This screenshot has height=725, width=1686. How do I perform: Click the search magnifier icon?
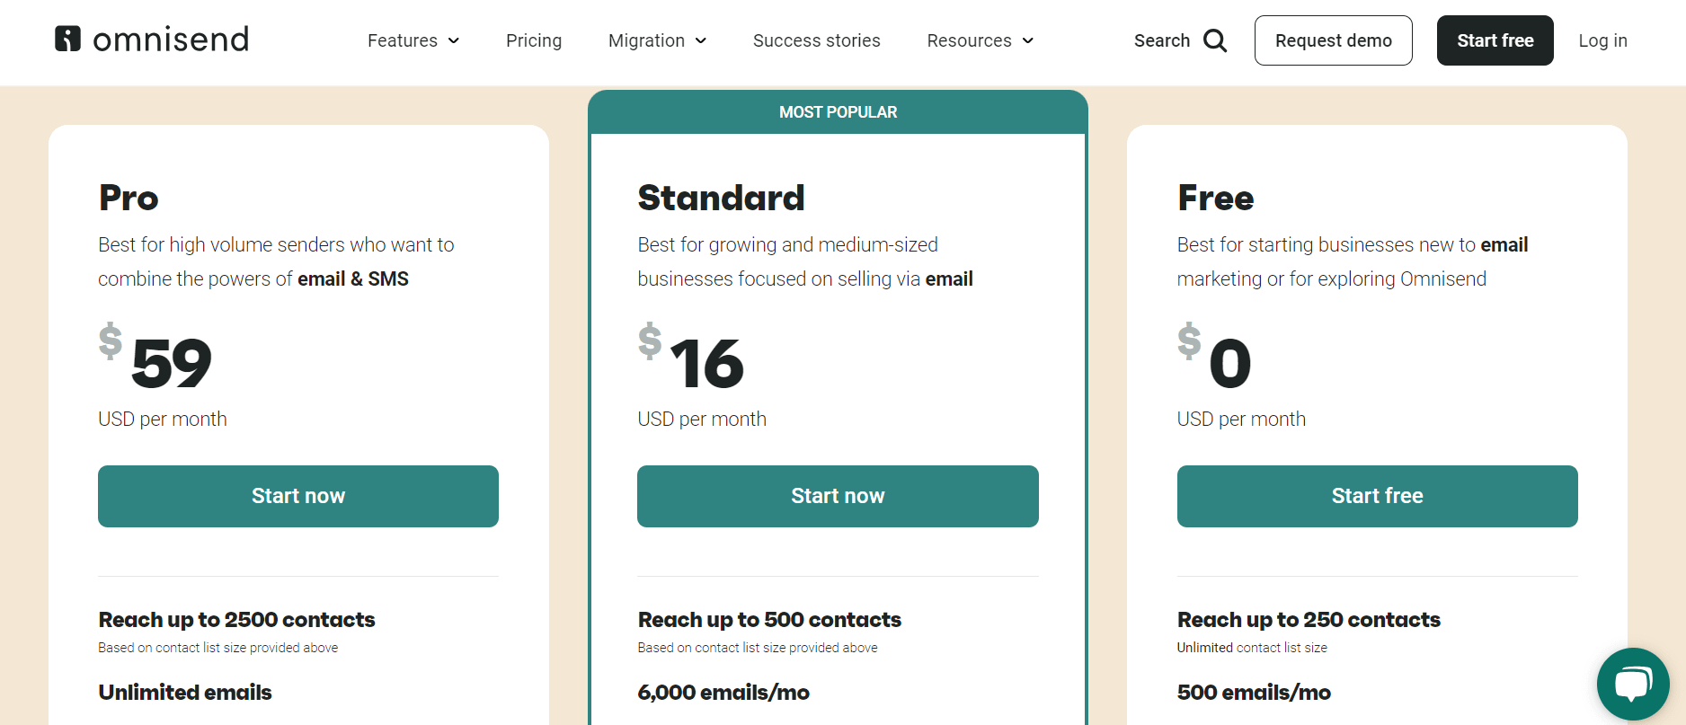point(1215,40)
